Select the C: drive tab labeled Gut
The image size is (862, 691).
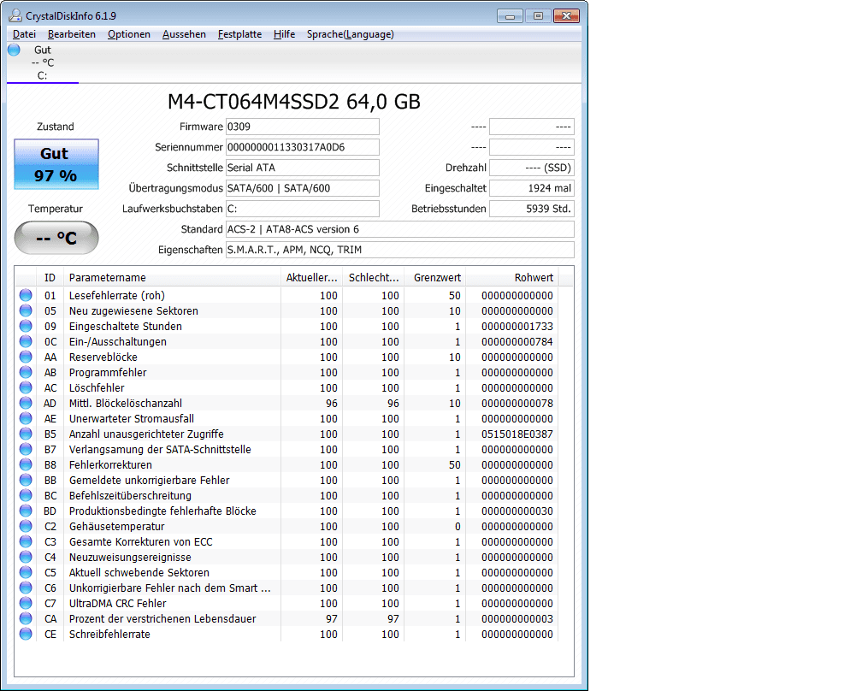[x=43, y=62]
